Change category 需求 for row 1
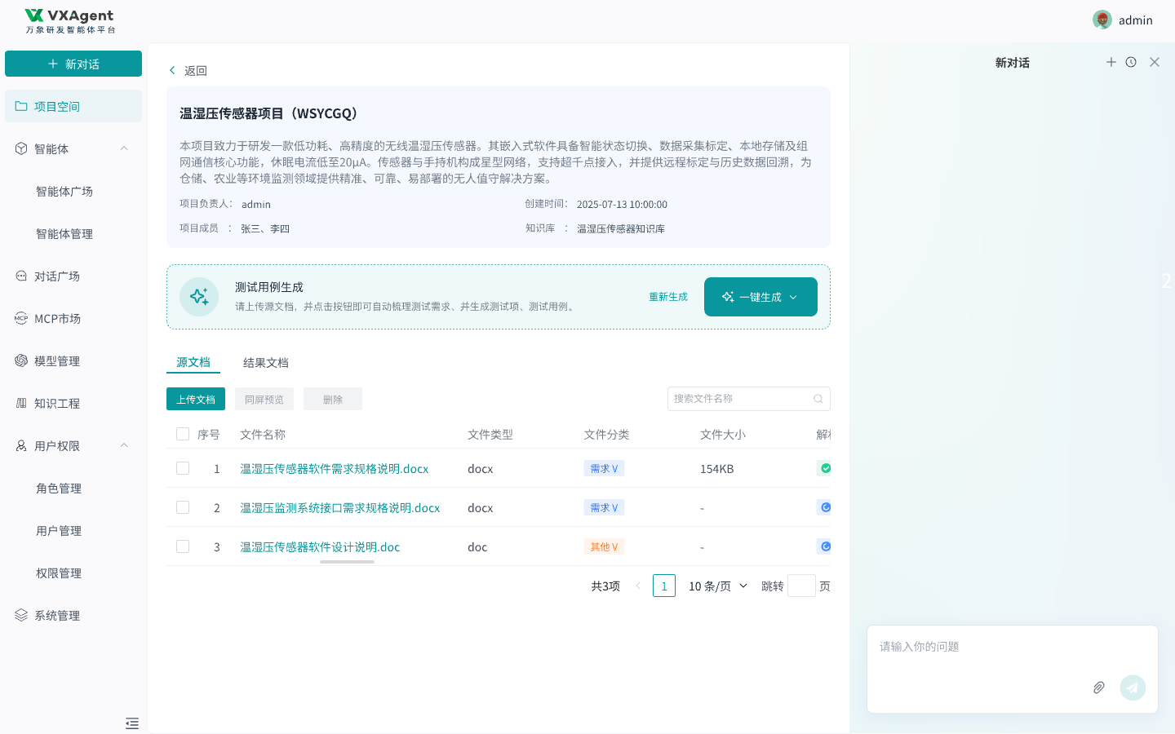Screen dimensions: 1175x734 coord(605,468)
